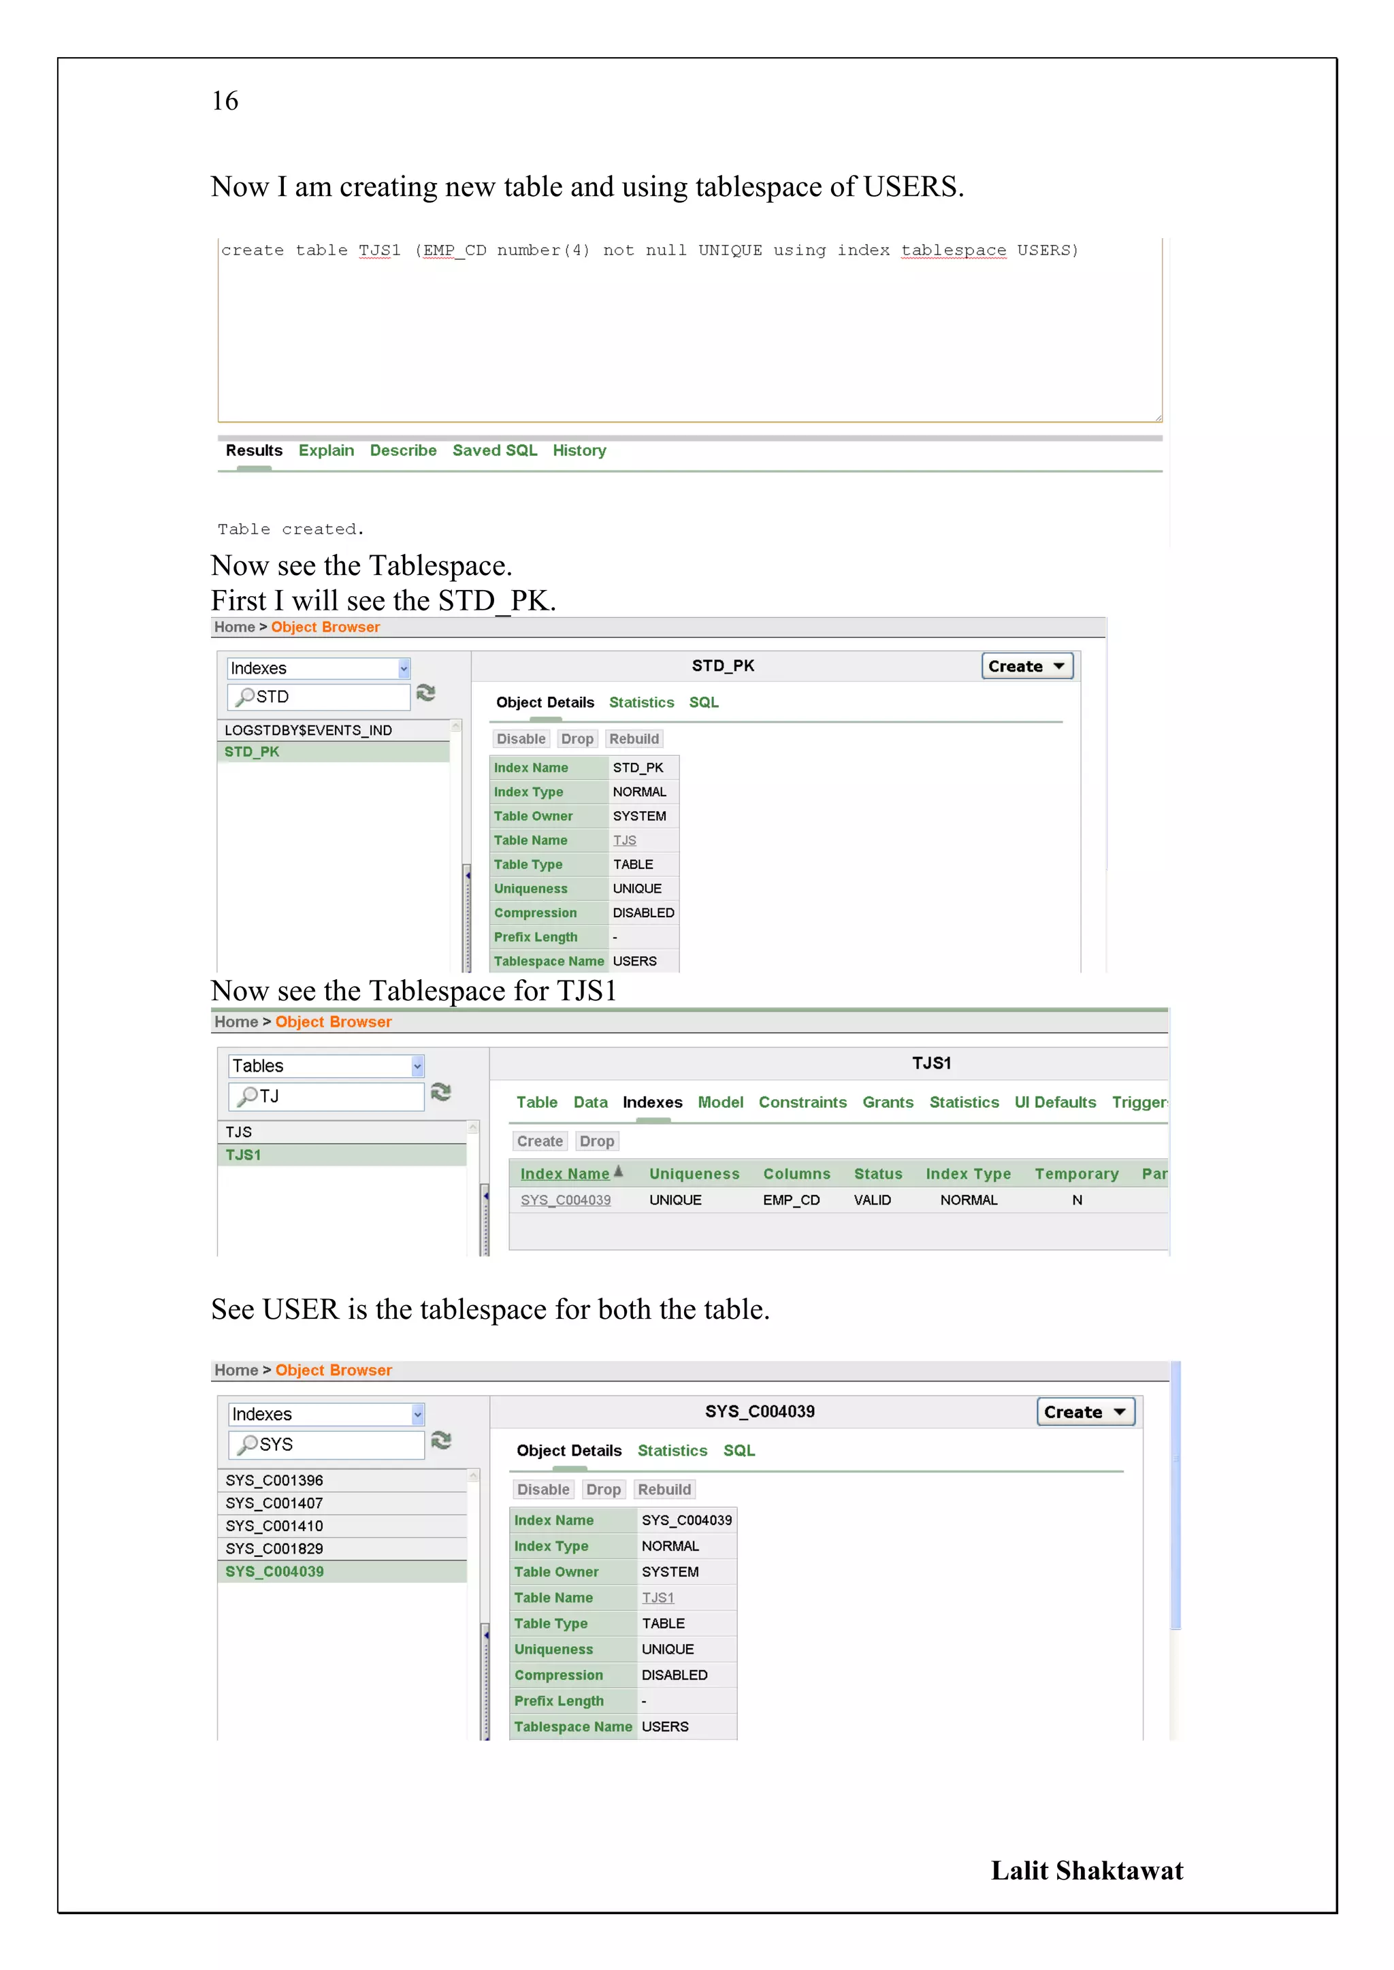The height and width of the screenshot is (1970, 1394).
Task: Open the UI Defaults tab for TJS1
Action: click(x=1055, y=1102)
